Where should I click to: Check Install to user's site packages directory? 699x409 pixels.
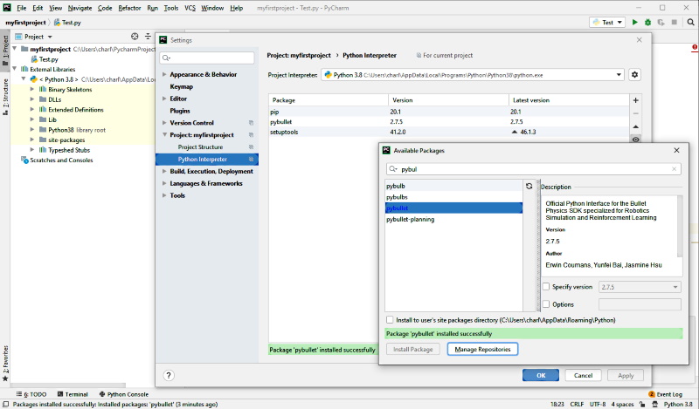pos(390,319)
